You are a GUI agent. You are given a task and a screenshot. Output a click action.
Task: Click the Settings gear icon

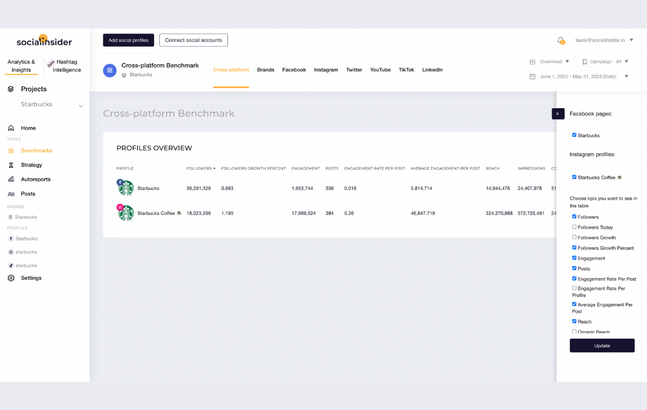click(x=11, y=278)
